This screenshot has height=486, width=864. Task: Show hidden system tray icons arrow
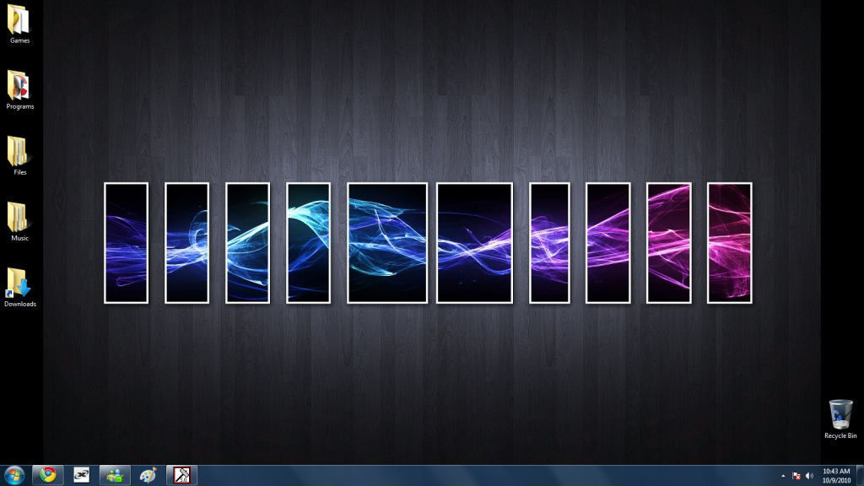point(783,476)
